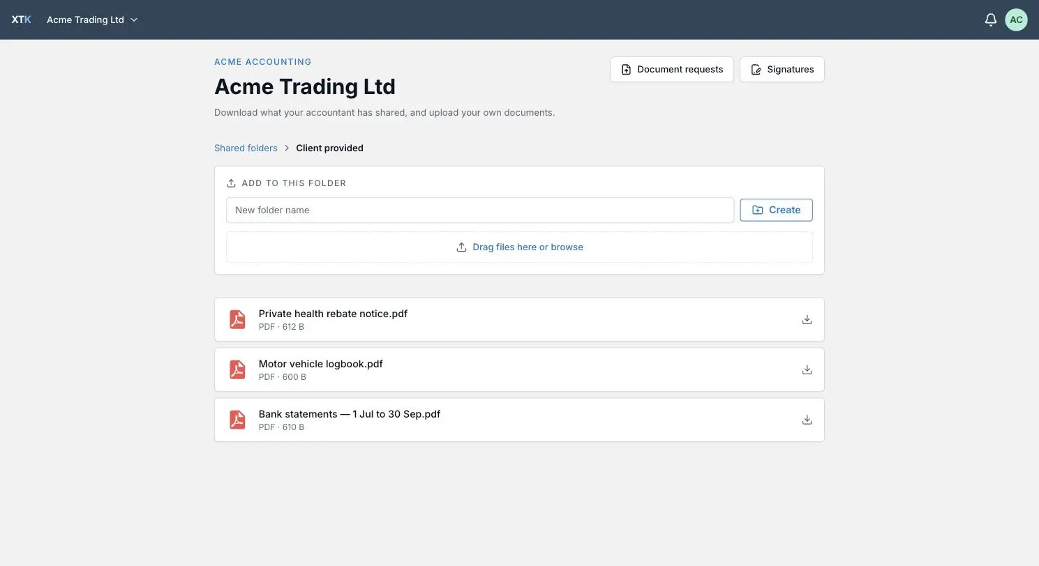The height and width of the screenshot is (566, 1039).
Task: Click the breadcrumb chevron separator
Action: tap(287, 148)
